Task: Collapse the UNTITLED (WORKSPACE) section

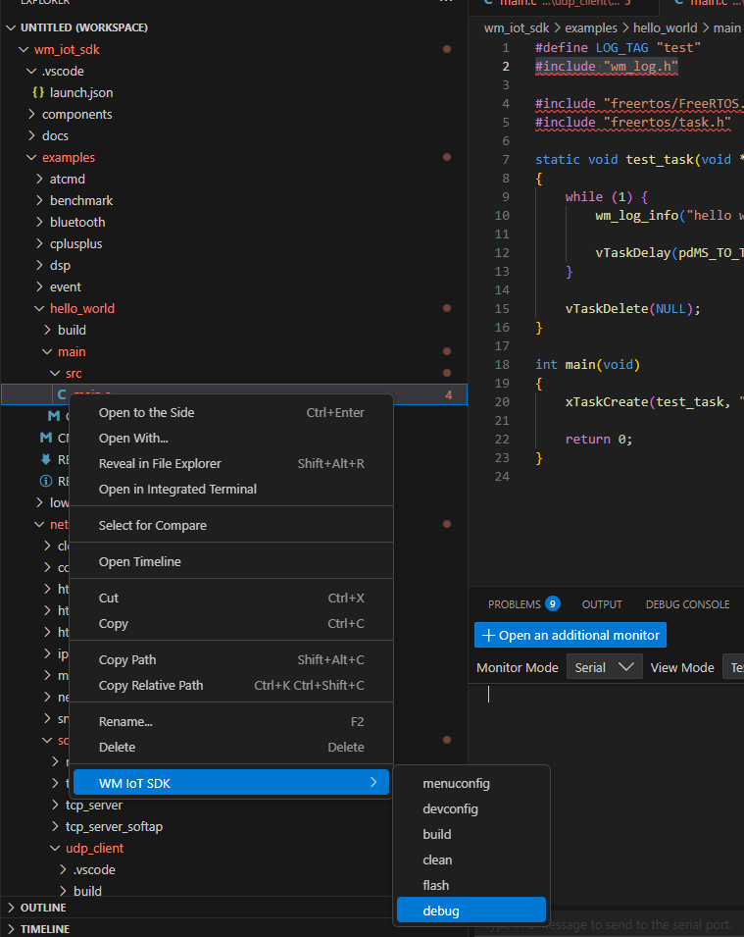Action: tap(12, 27)
